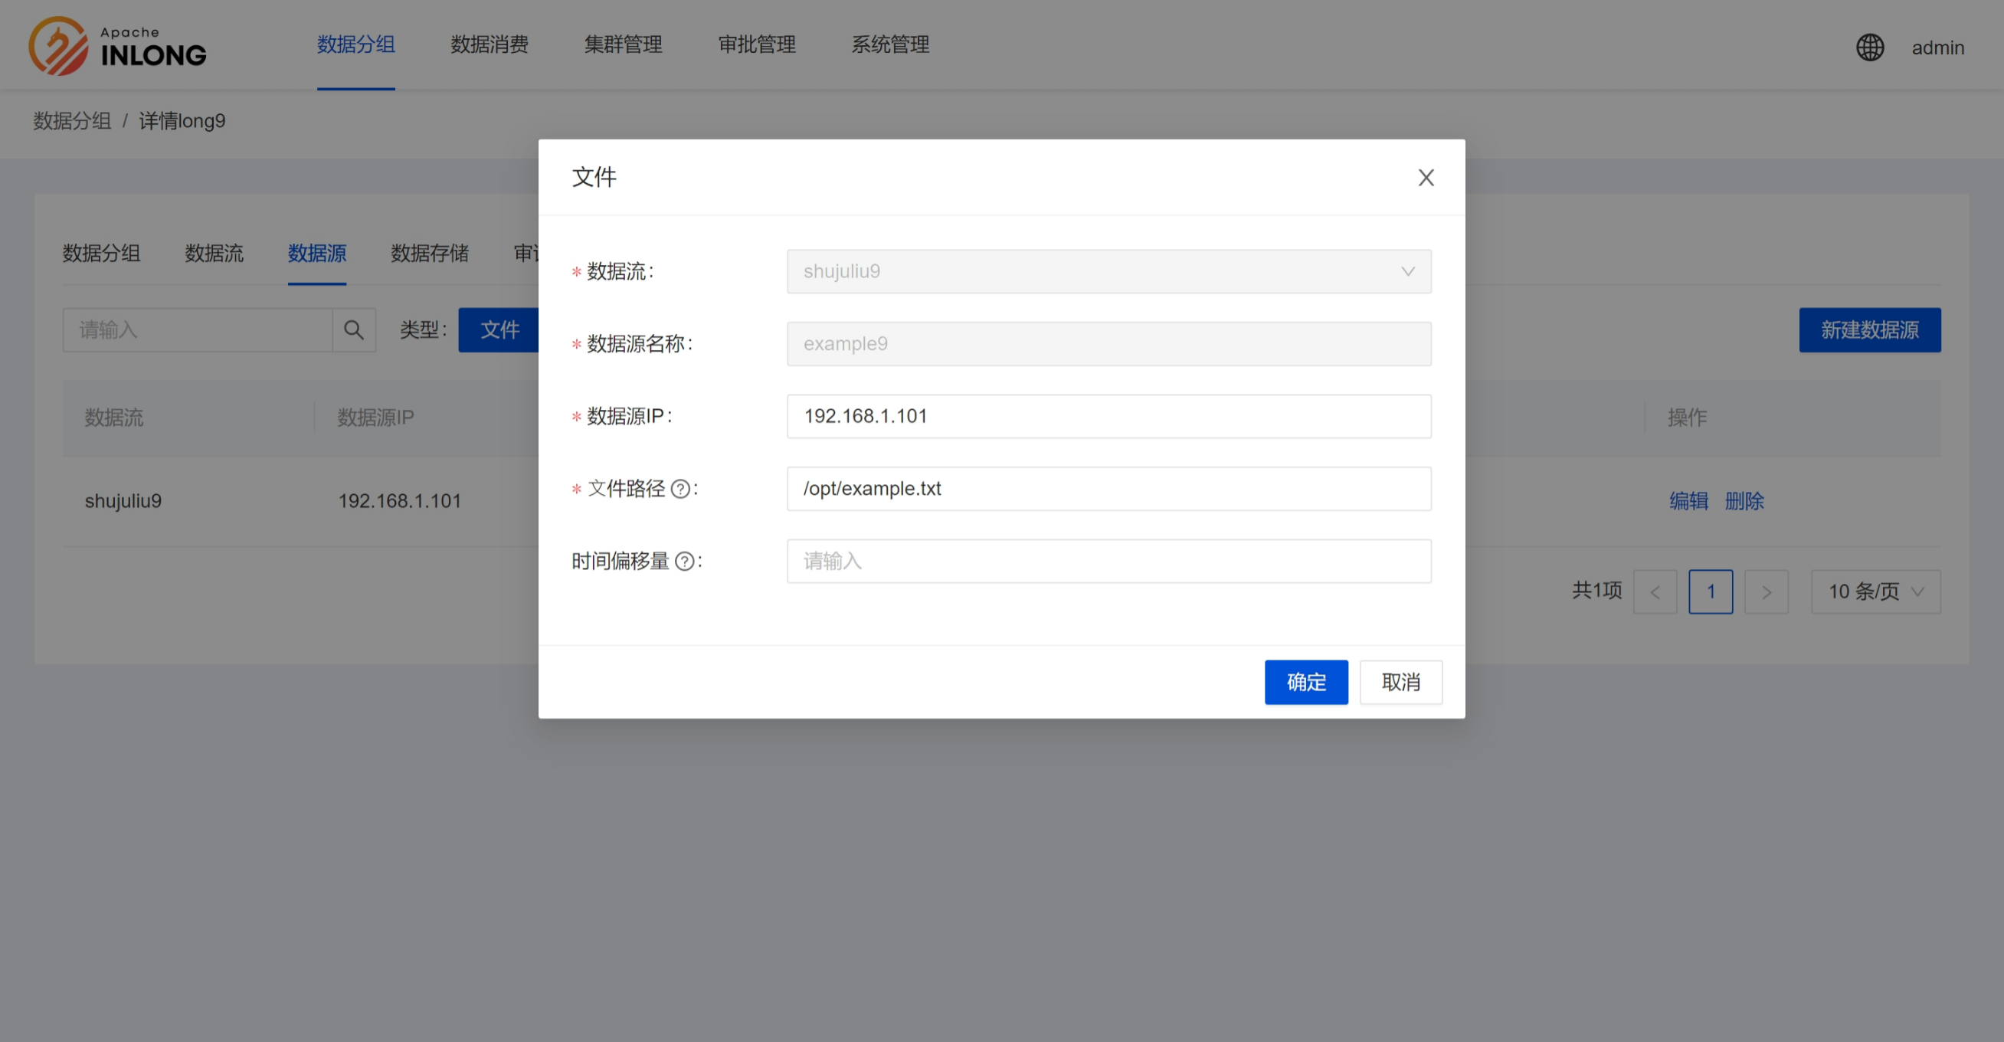Switch to the 数据流 tab

point(214,253)
